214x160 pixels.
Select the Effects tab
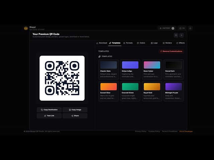click(180, 43)
